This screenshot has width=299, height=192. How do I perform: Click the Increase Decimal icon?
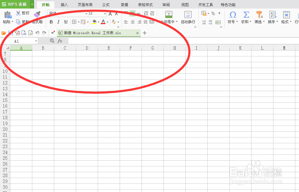204,22
